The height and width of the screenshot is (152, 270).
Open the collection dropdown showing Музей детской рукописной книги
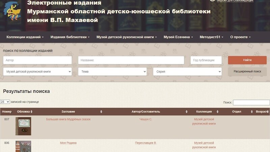37,72
